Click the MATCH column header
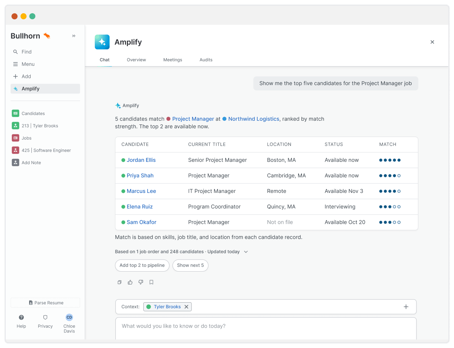 click(388, 144)
